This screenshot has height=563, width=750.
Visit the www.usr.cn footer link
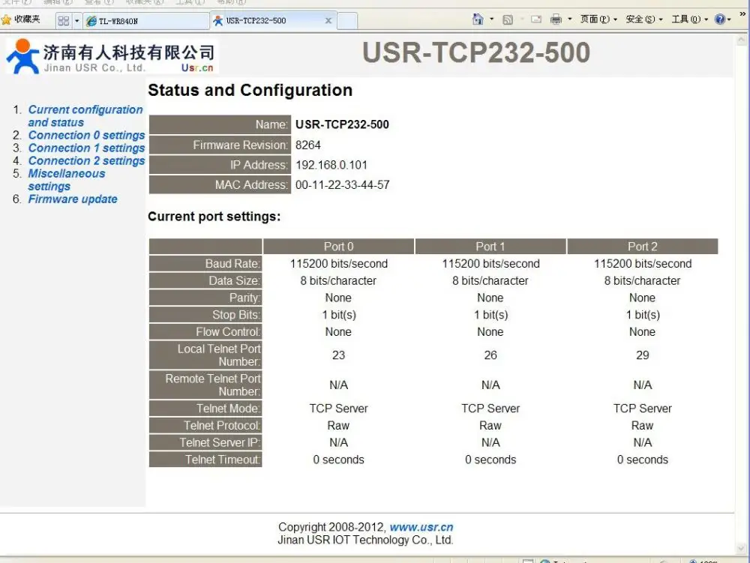coord(421,527)
